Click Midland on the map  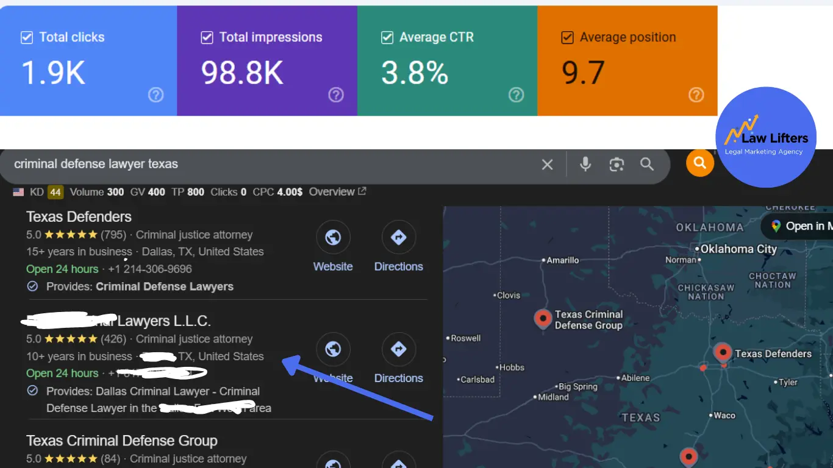tap(552, 397)
